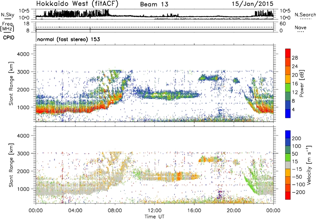The image size is (316, 219).
Task: Click the '04:00' time tick label
Action: 75,211
